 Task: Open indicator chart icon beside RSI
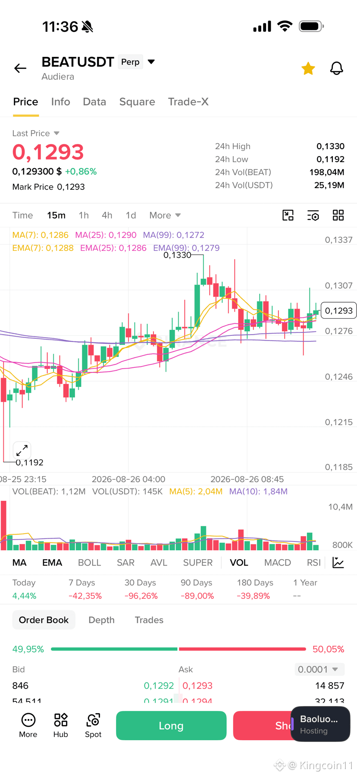pyautogui.click(x=338, y=563)
